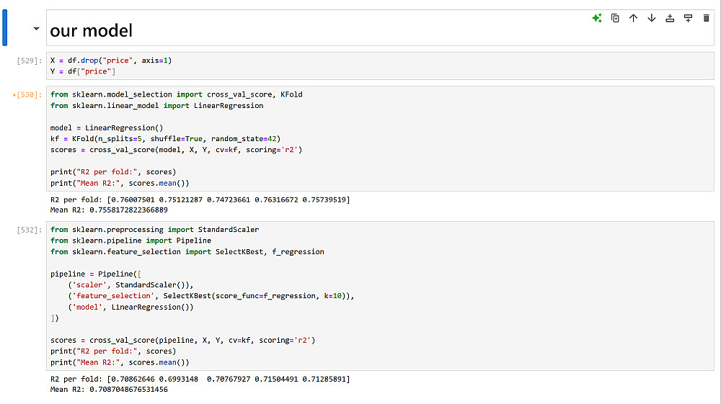Image resolution: width=721 pixels, height=404 pixels.
Task: Move the selected cell down
Action: click(652, 18)
